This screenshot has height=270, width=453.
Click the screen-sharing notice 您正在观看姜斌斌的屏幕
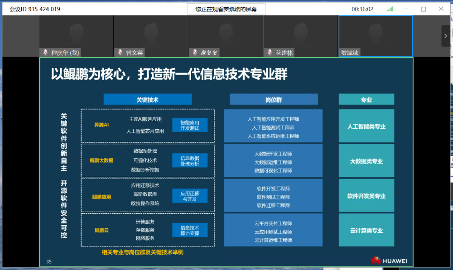point(226,9)
